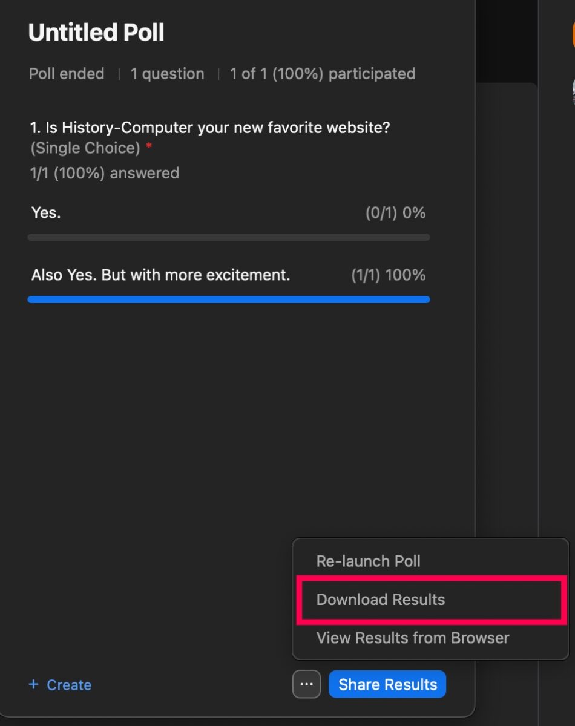Click the Untitled Poll title
Image resolution: width=575 pixels, height=726 pixels.
[x=96, y=33]
